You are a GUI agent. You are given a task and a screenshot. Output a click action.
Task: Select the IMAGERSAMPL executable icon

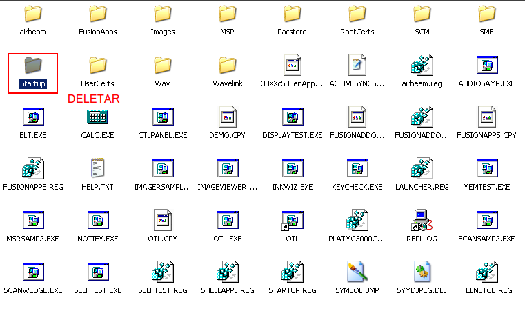pyautogui.click(x=163, y=168)
